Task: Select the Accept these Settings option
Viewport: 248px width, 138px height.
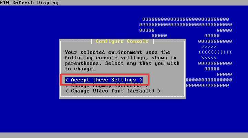Action: [104, 80]
